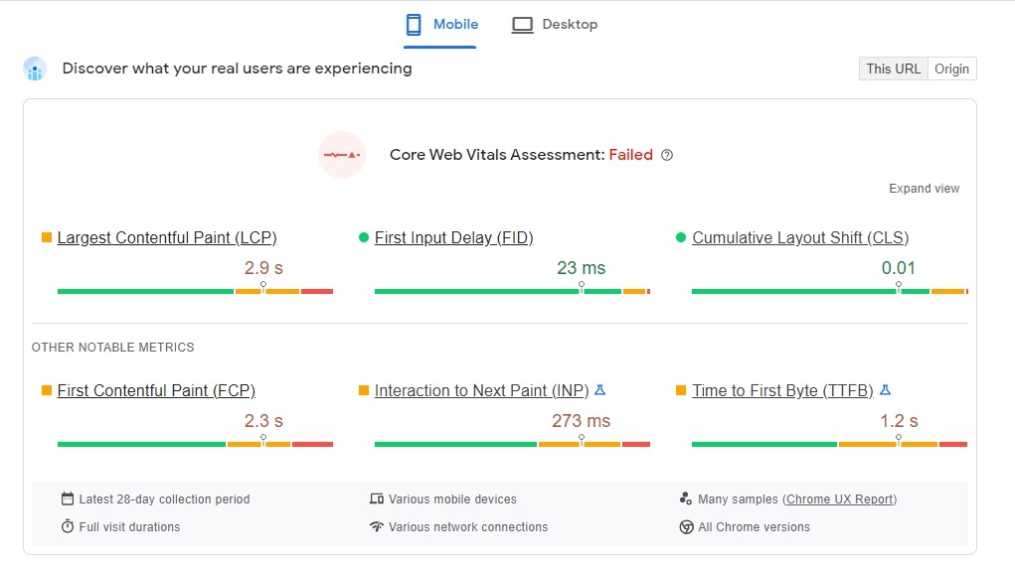The width and height of the screenshot is (1015, 569).
Task: Open Interaction to Next Paint (INP) link
Action: pyautogui.click(x=481, y=390)
